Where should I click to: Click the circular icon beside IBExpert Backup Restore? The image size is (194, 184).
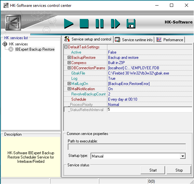click(x=11, y=49)
